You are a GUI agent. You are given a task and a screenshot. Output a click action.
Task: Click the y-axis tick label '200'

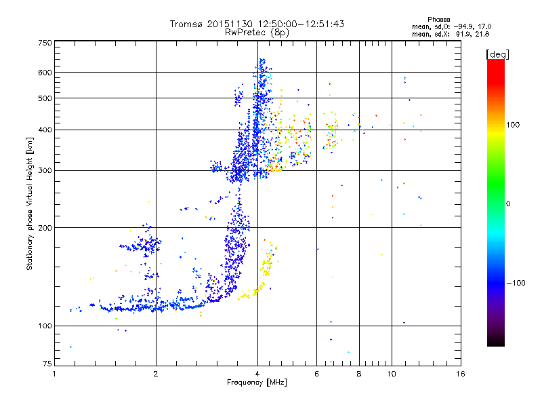pos(45,228)
